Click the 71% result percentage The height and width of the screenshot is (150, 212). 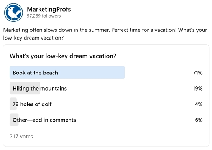198,73
